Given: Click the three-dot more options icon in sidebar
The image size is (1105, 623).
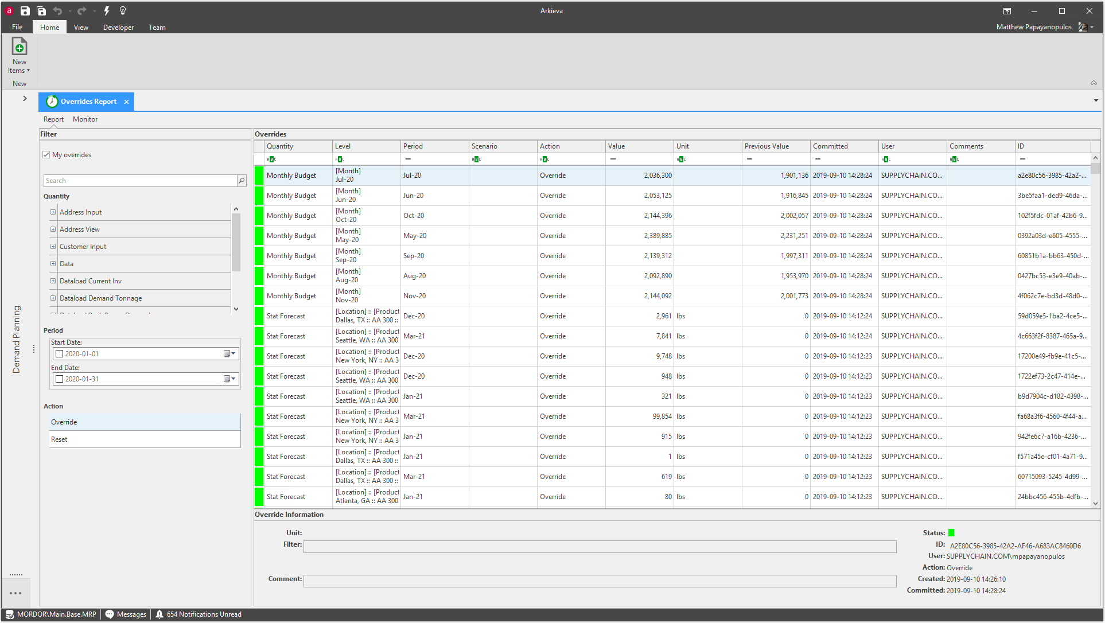Looking at the screenshot, I should point(15,593).
